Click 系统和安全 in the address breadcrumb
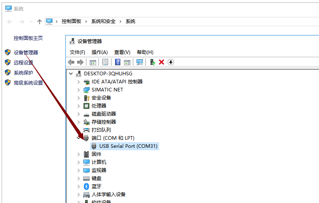The image size is (319, 203). (103, 21)
